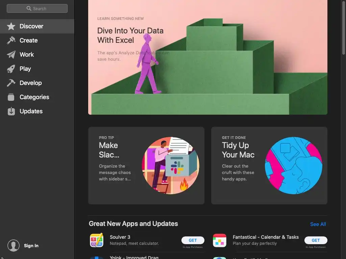Image resolution: width=346 pixels, height=259 pixels.
Task: Click the search magnifier icon
Action: click(x=29, y=8)
